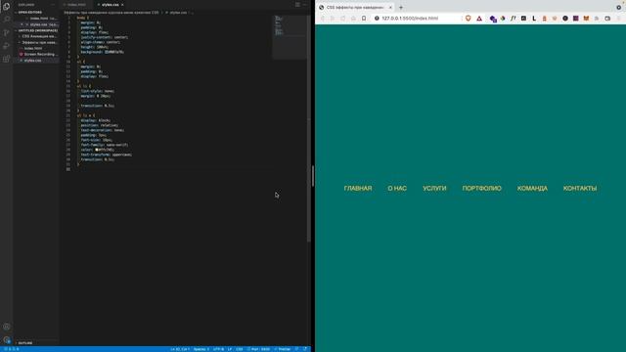Open the Extensions view in activity bar
626x352 pixels.
coord(7,60)
